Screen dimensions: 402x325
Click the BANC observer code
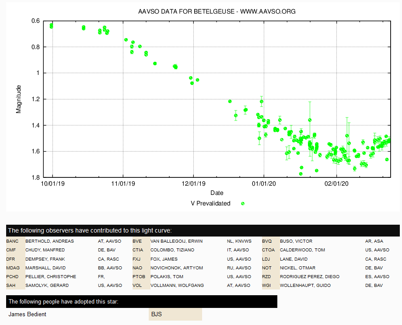pos(12,241)
